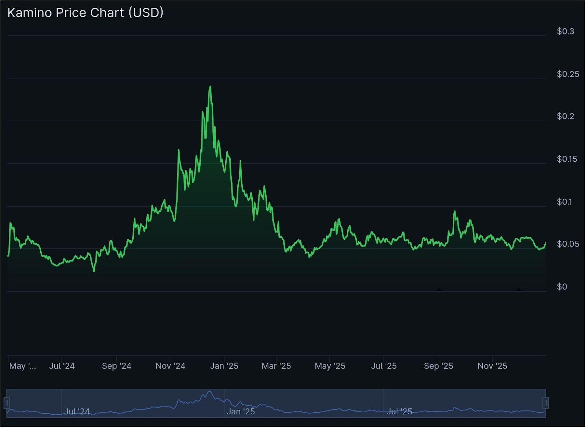Image resolution: width=586 pixels, height=428 pixels.
Task: Click the $0.25 y-axis label
Action: 568,74
